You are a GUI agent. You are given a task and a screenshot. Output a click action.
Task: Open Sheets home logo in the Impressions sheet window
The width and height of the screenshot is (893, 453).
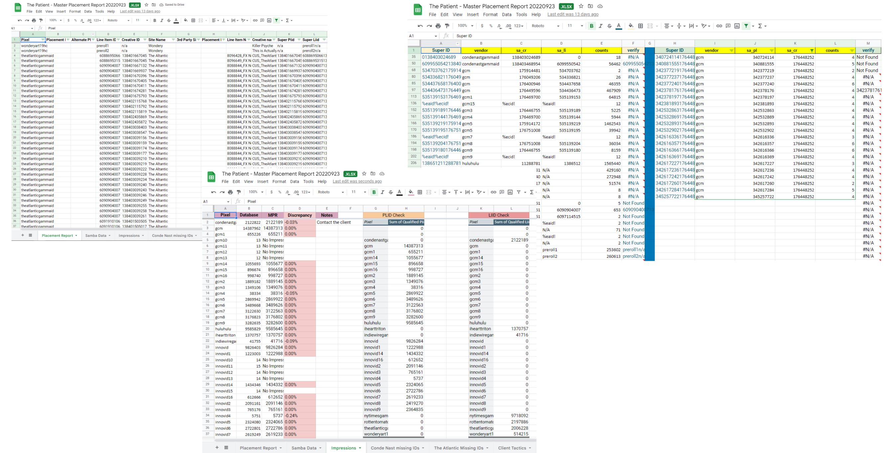(x=211, y=177)
